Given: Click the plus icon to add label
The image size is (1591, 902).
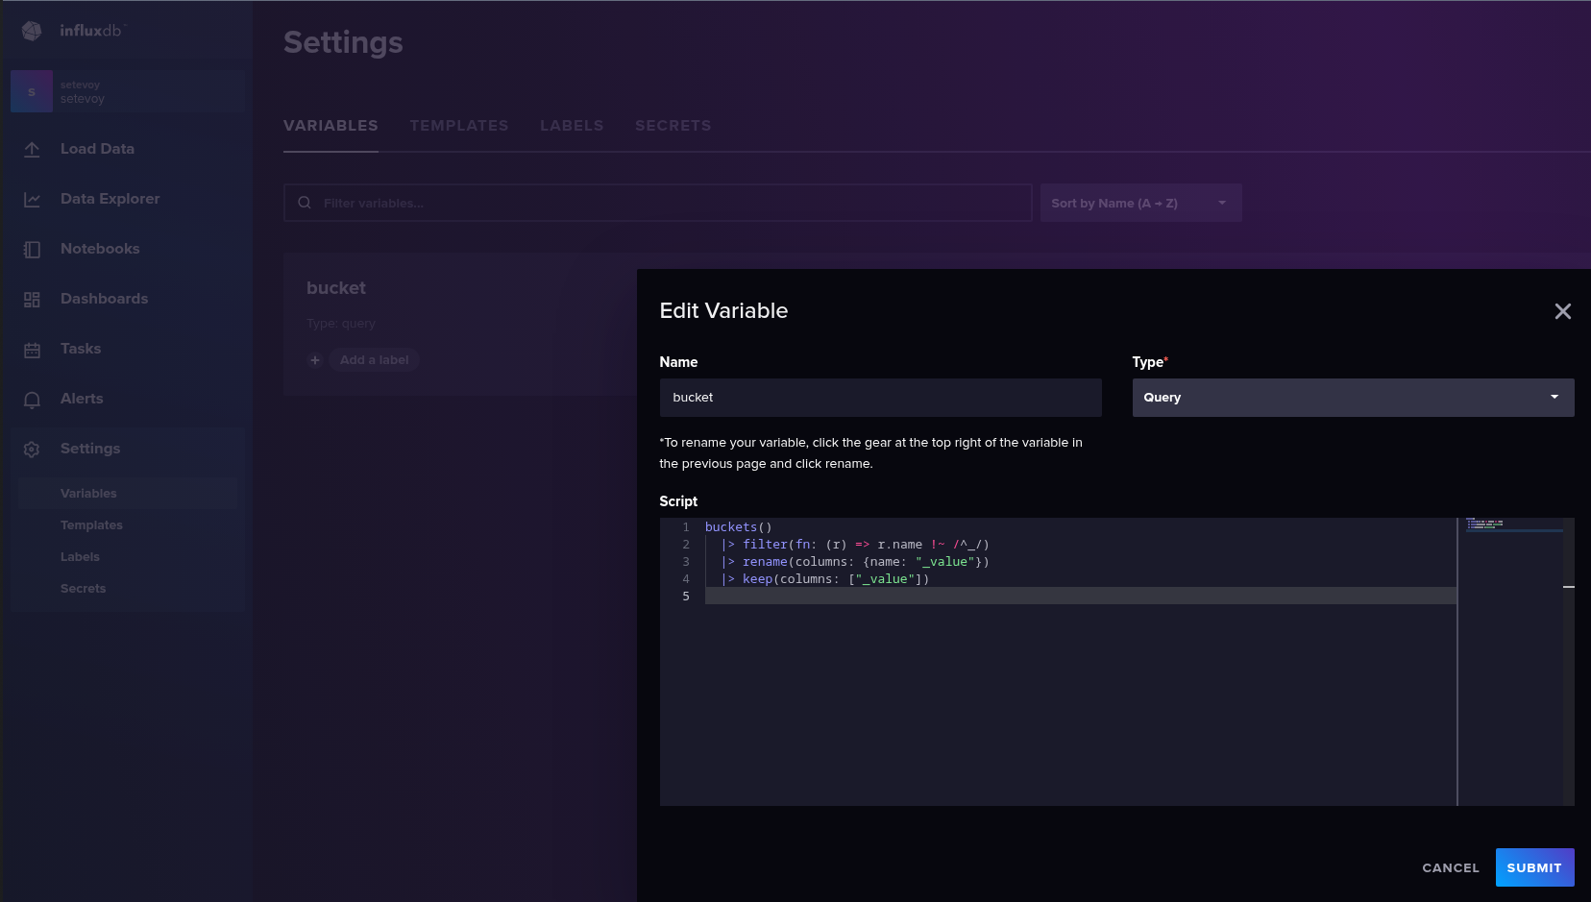Looking at the screenshot, I should click(x=314, y=360).
